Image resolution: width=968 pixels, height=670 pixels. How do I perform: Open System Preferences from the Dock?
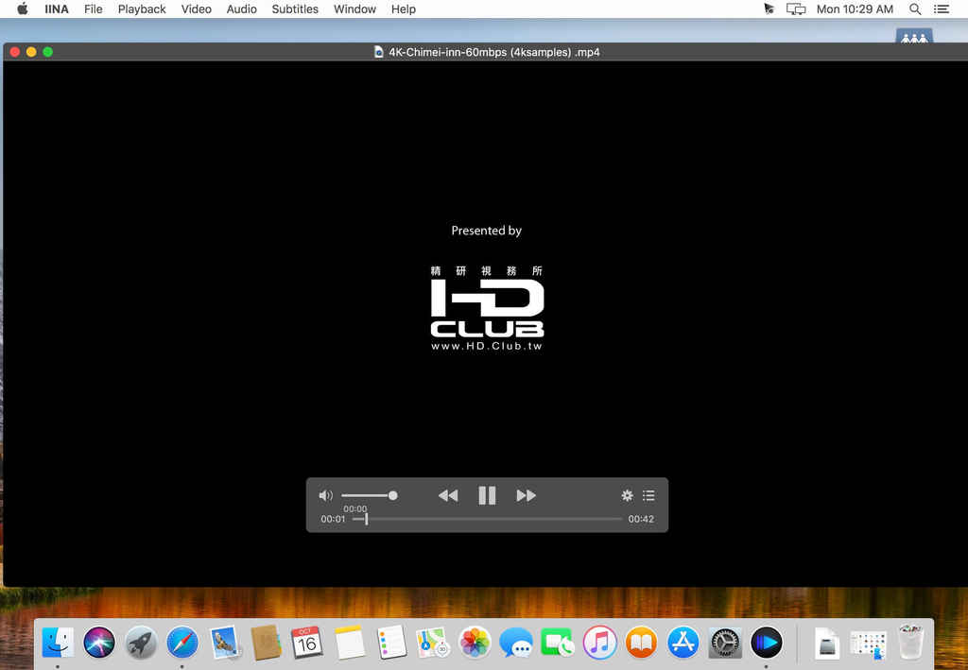725,643
